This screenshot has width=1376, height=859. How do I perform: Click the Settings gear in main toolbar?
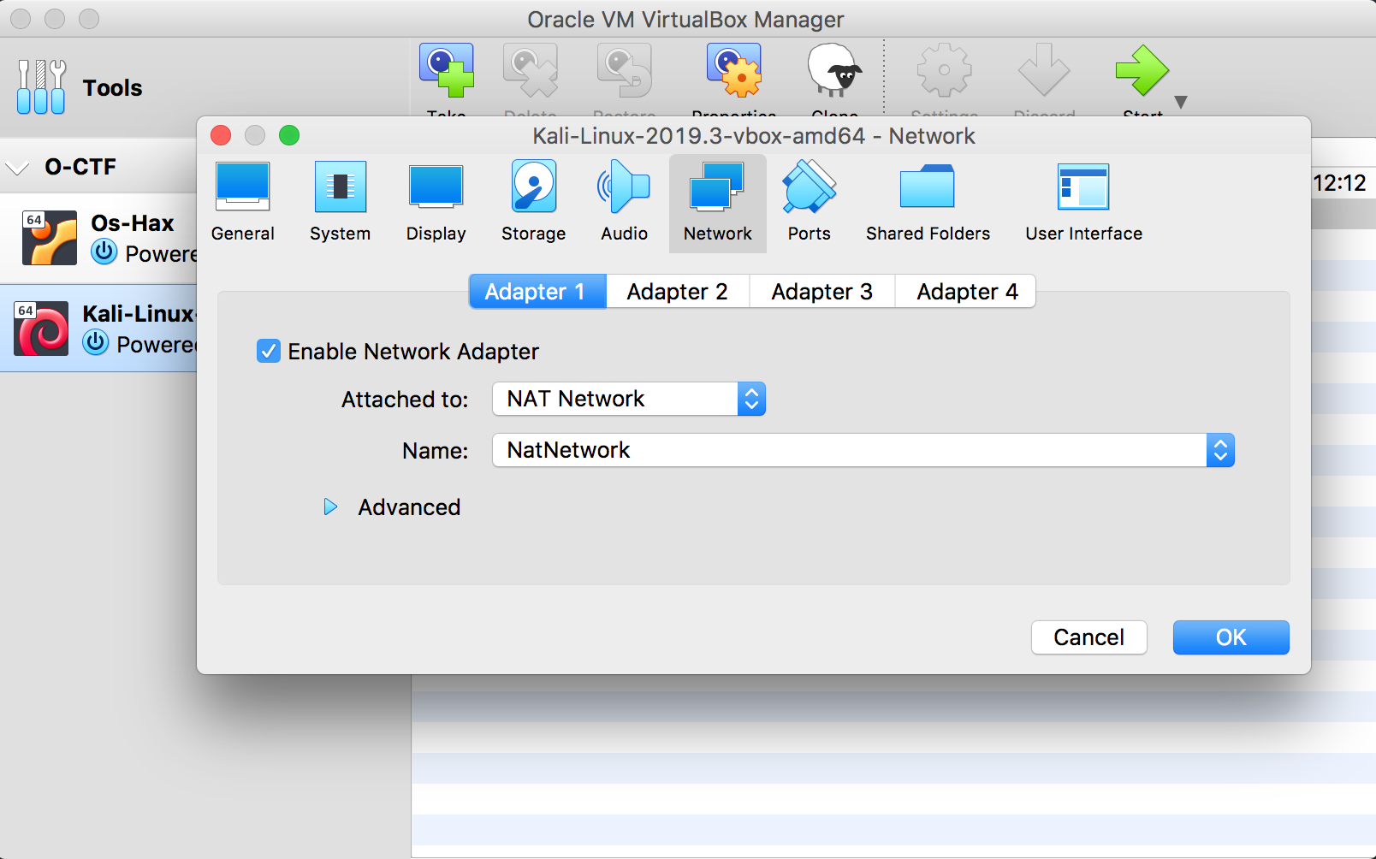[945, 71]
